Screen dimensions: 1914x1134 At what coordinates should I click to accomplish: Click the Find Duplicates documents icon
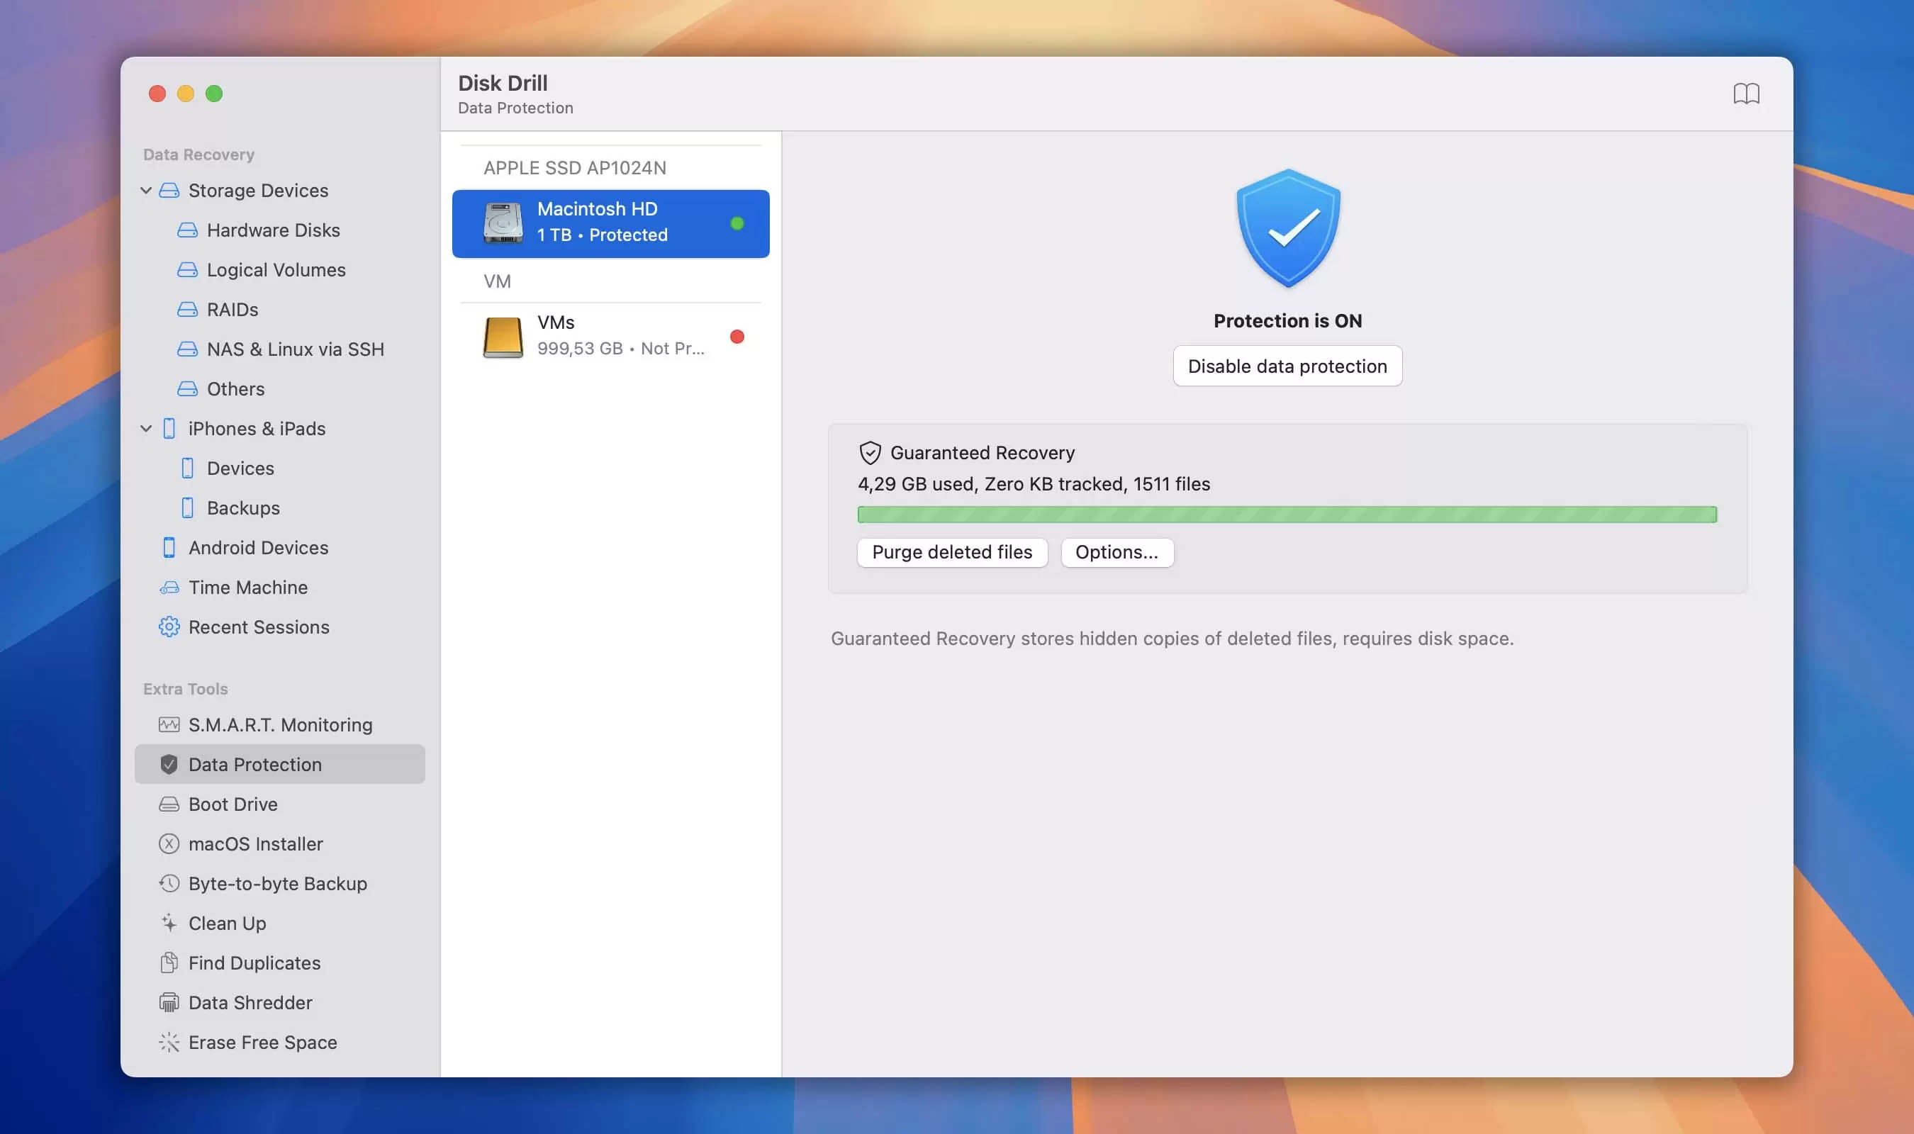[x=169, y=964]
